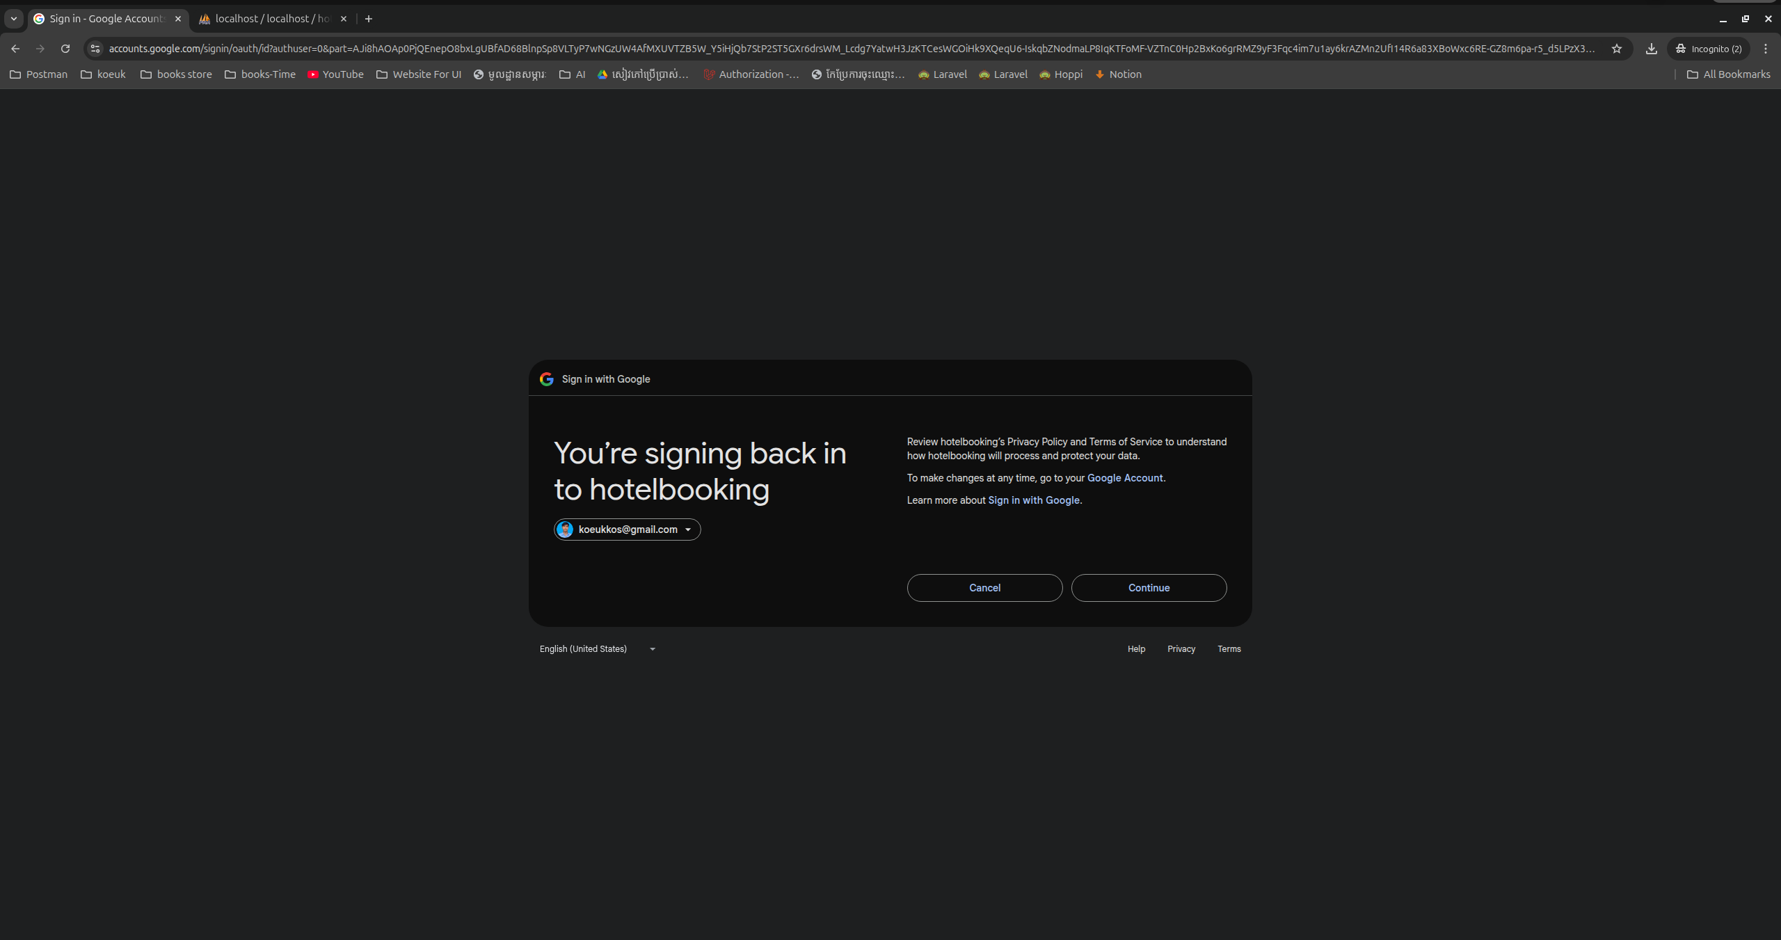Open the Google Drive Khmer bookmark
Screen dimensions: 1781x940
(x=643, y=74)
